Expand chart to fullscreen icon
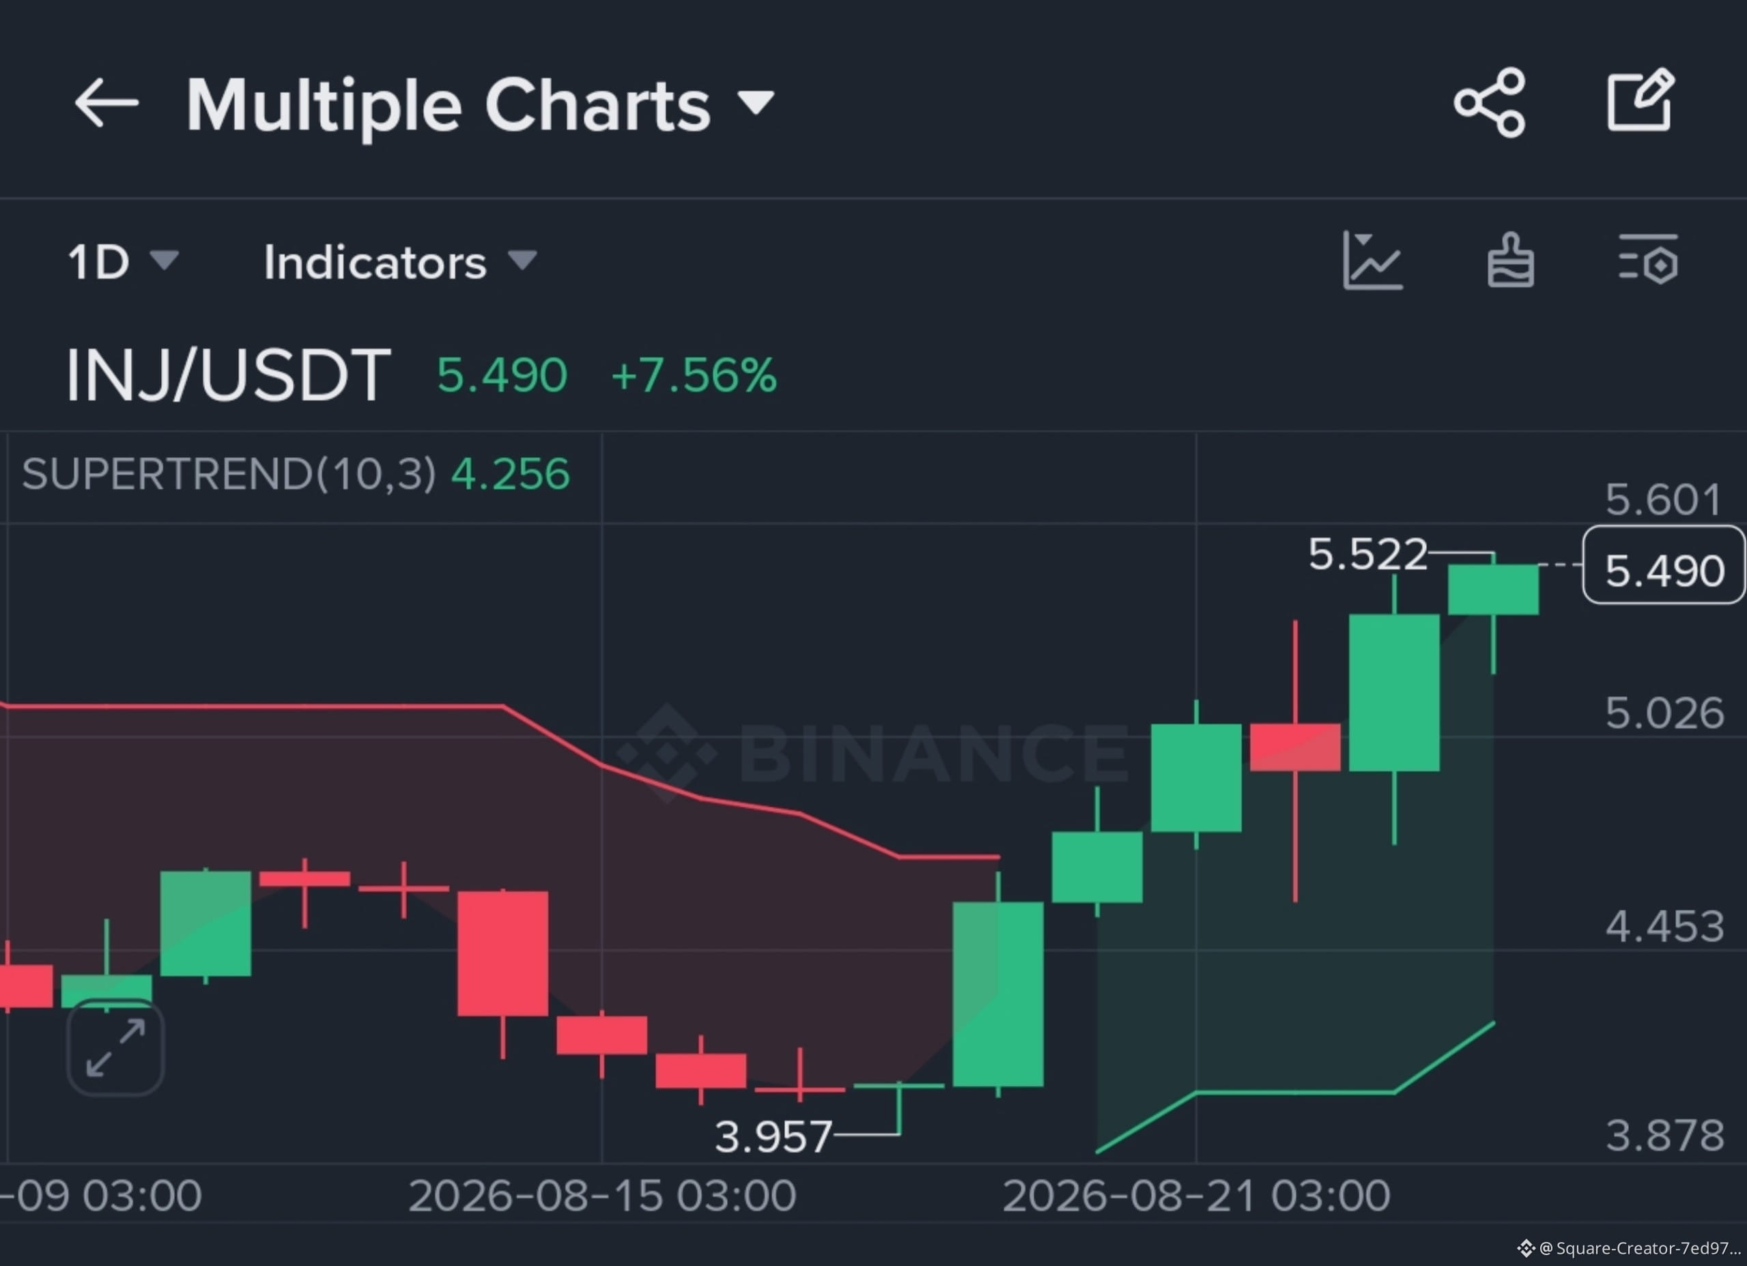Viewport: 1747px width, 1266px height. coord(115,1048)
